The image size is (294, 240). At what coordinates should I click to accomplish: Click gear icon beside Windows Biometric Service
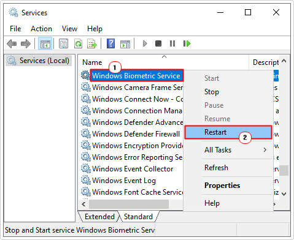pos(85,75)
